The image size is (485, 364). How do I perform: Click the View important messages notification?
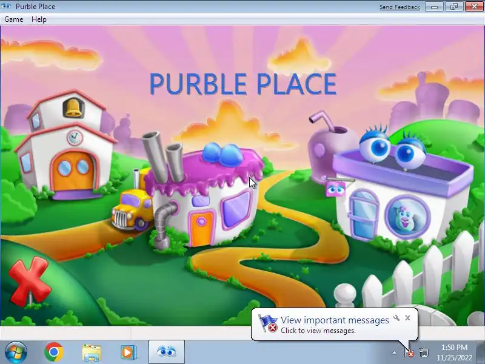[335, 325]
